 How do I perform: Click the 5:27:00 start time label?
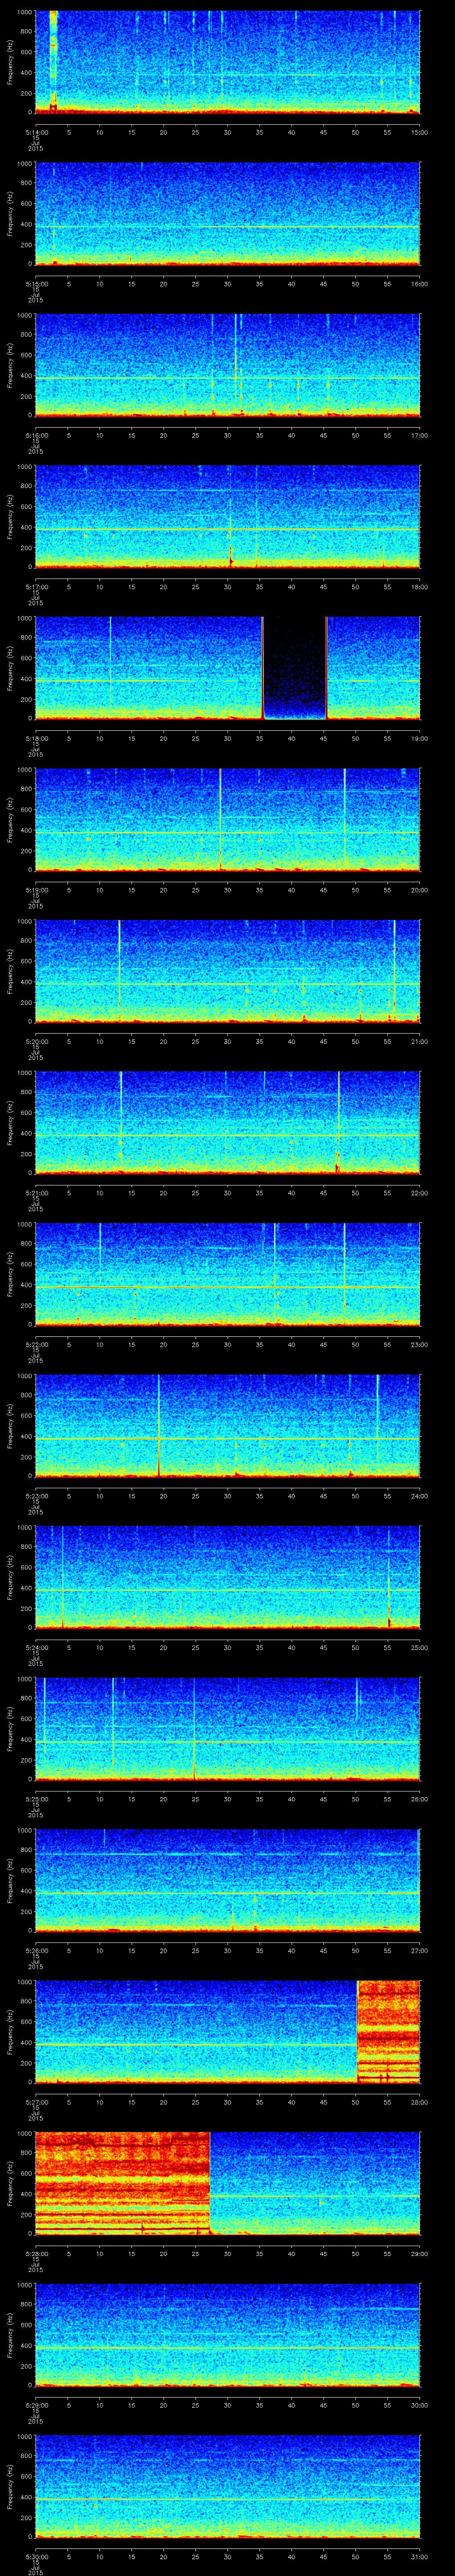[x=36, y=2102]
